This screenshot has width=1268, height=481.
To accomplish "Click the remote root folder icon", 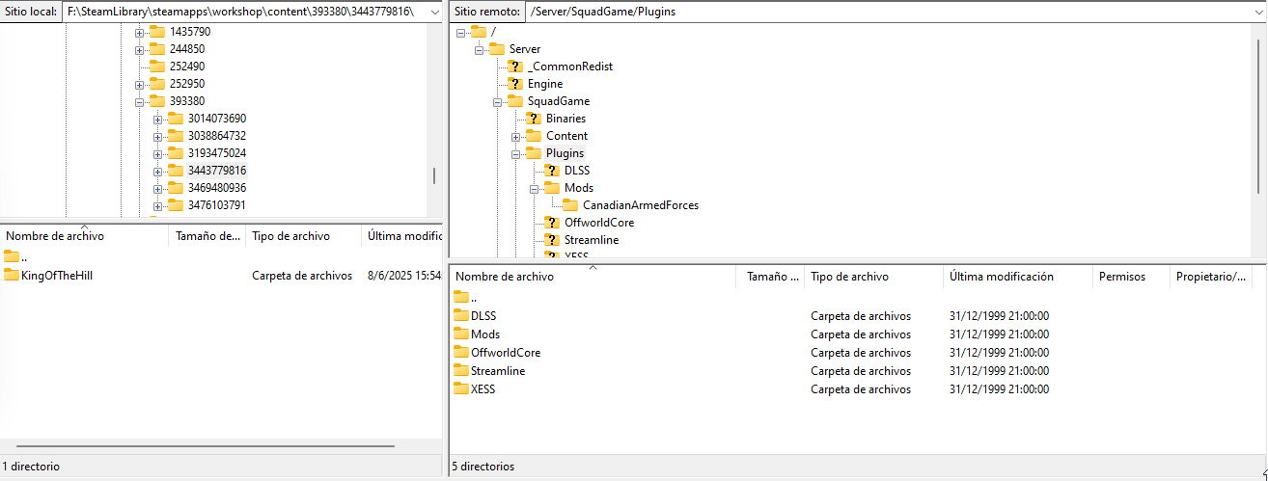I will pos(479,32).
